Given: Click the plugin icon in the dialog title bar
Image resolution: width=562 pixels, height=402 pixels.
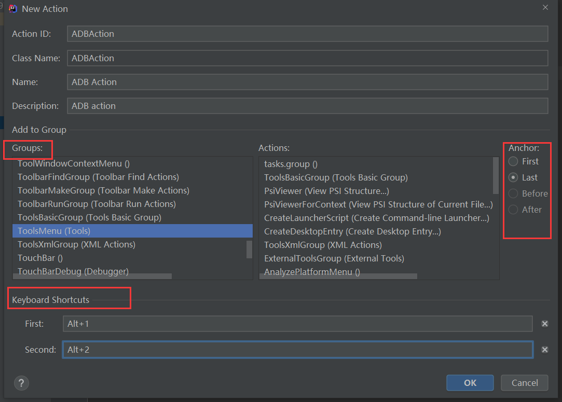Looking at the screenshot, I should click(12, 8).
